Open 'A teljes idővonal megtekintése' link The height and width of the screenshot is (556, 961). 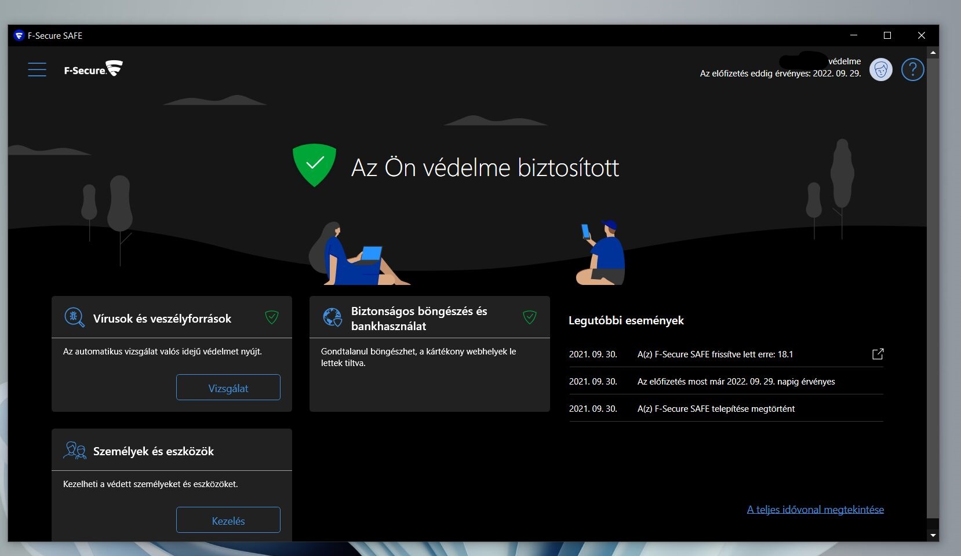point(816,510)
